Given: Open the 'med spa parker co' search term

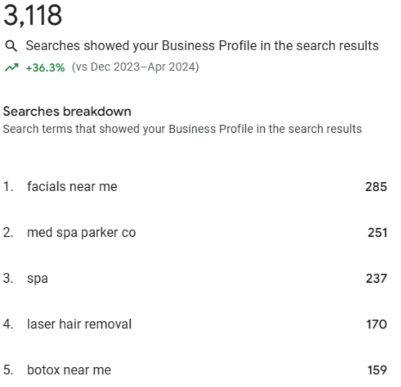Looking at the screenshot, I should [81, 233].
